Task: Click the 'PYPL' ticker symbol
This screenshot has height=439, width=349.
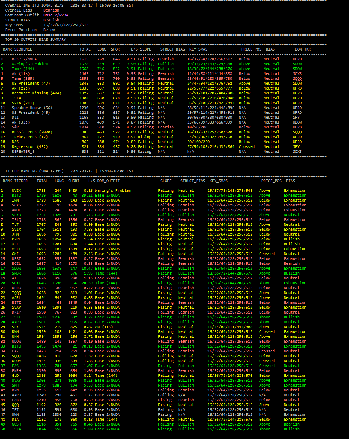Action: click(x=16, y=239)
